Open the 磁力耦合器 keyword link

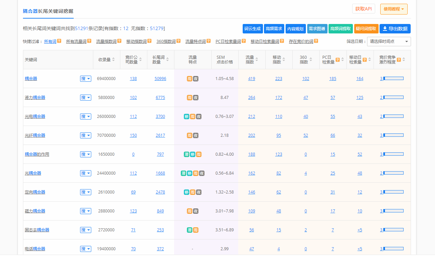point(35,211)
